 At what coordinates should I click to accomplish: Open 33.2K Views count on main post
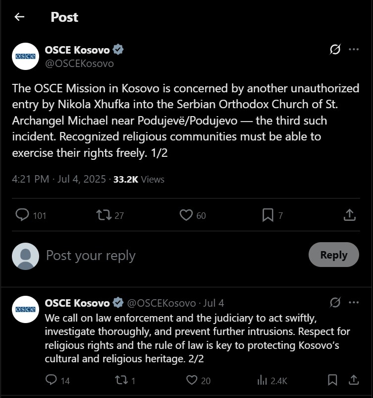tap(139, 179)
